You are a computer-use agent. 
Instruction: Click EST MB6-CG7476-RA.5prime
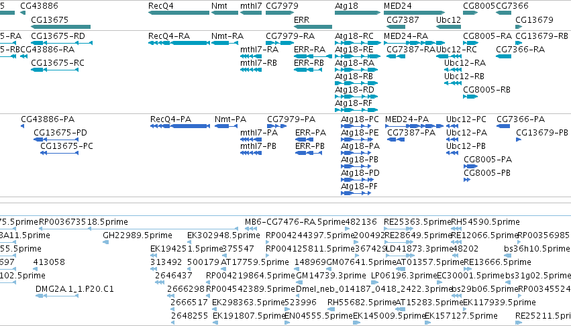(251, 229)
